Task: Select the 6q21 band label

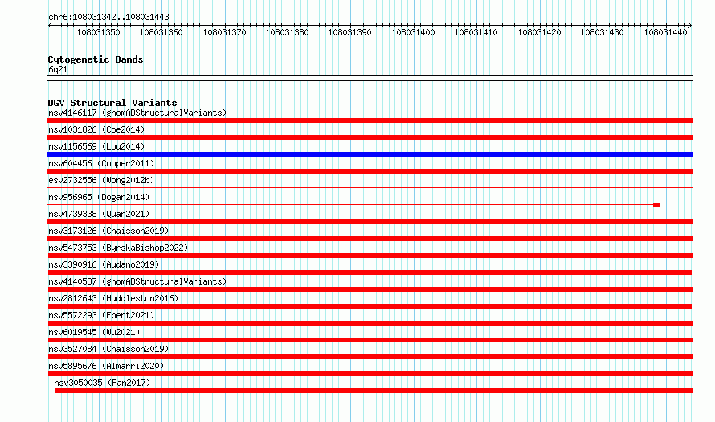Action: pyautogui.click(x=58, y=69)
